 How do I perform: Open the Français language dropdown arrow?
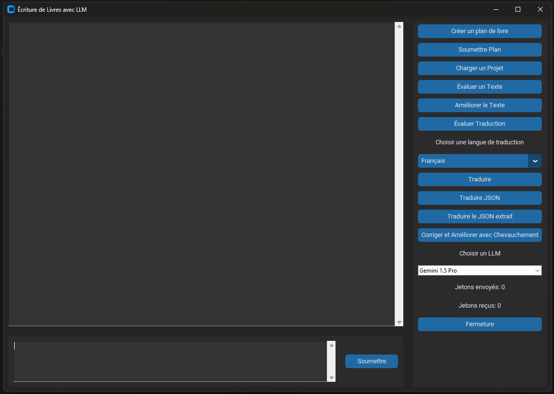(x=535, y=161)
